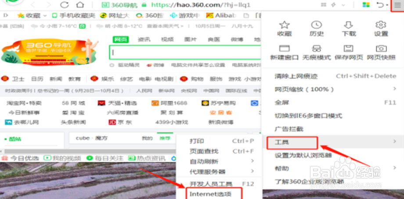404x199 pixels.
Task: Click the forward navigation arrow
Action: pos(48,5)
